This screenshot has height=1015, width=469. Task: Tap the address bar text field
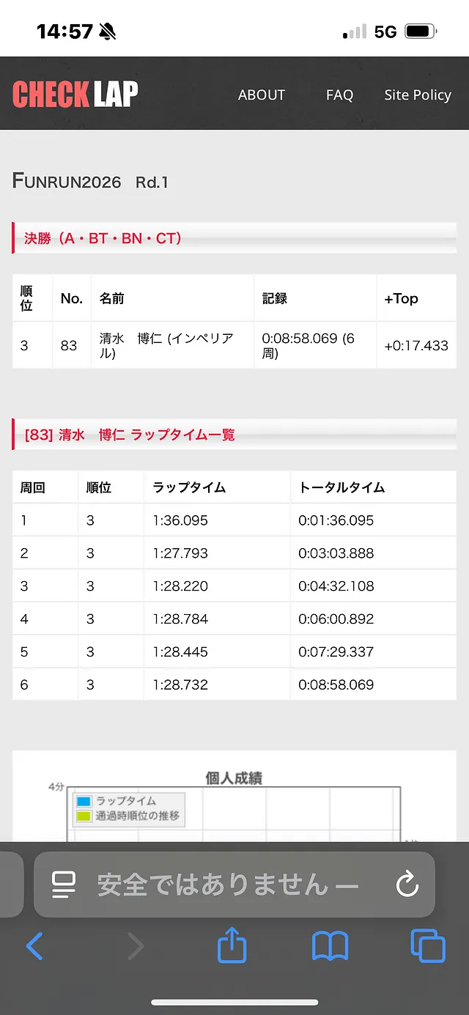click(227, 885)
